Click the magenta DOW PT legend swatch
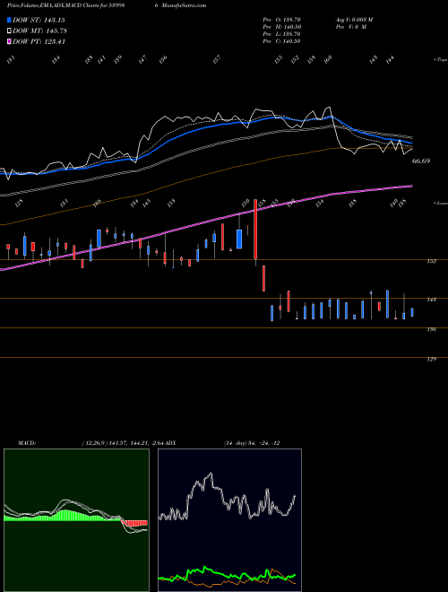Image resolution: width=448 pixels, height=592 pixels. click(x=9, y=41)
